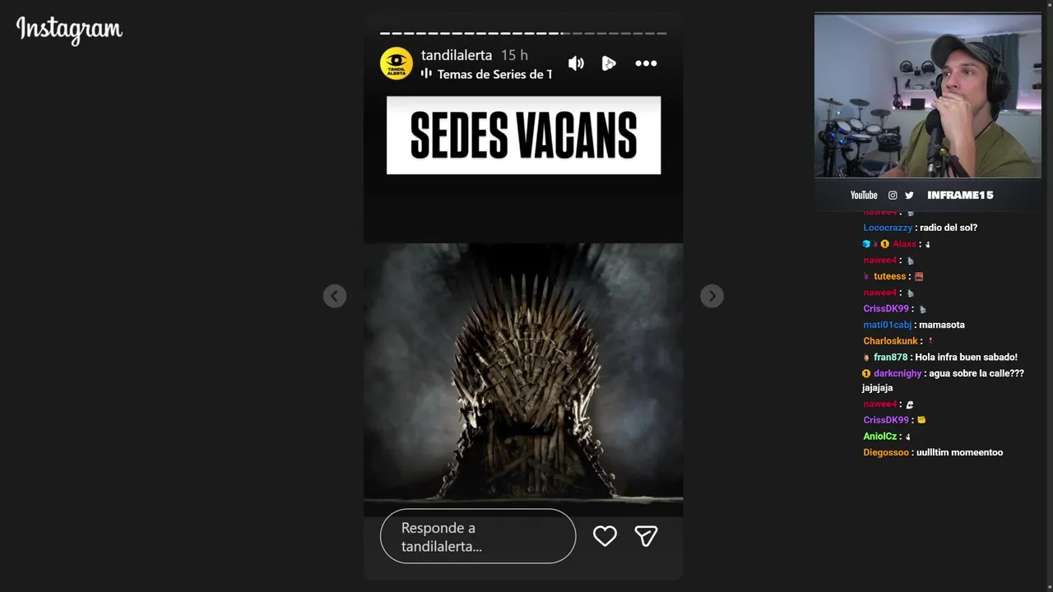1053x592 pixels.
Task: Click the tandilalerta username link
Action: [457, 55]
